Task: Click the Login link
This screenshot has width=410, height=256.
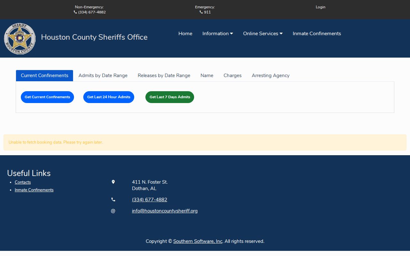Action: tap(320, 7)
